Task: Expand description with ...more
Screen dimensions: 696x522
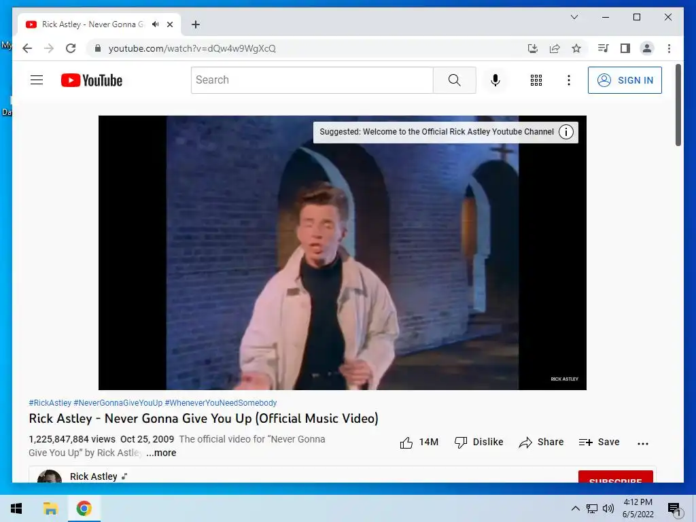Action: click(161, 453)
